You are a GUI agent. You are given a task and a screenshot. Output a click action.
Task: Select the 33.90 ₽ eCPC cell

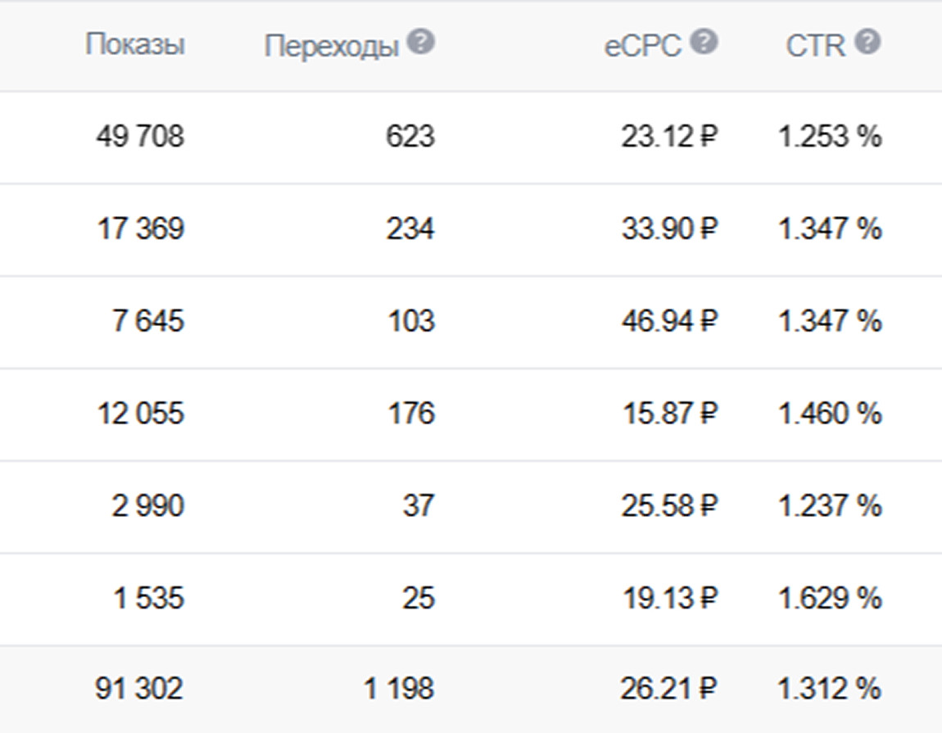(x=668, y=229)
